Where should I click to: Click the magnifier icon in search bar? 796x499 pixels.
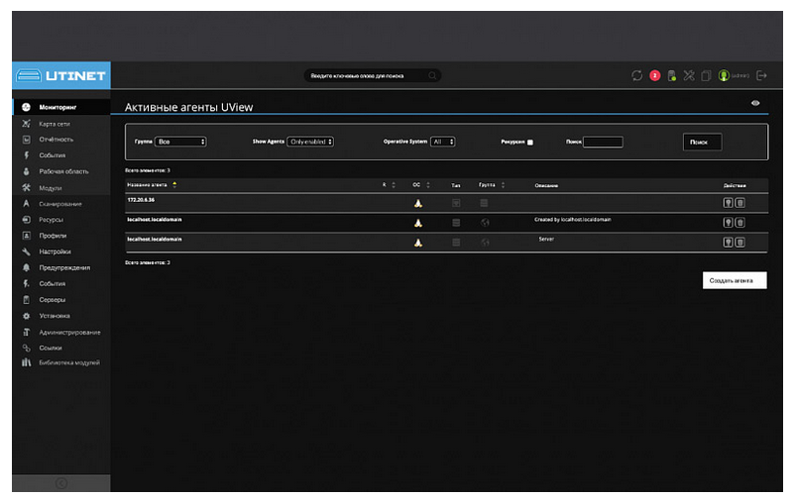coord(432,75)
